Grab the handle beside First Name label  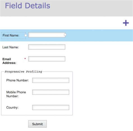[26, 35]
